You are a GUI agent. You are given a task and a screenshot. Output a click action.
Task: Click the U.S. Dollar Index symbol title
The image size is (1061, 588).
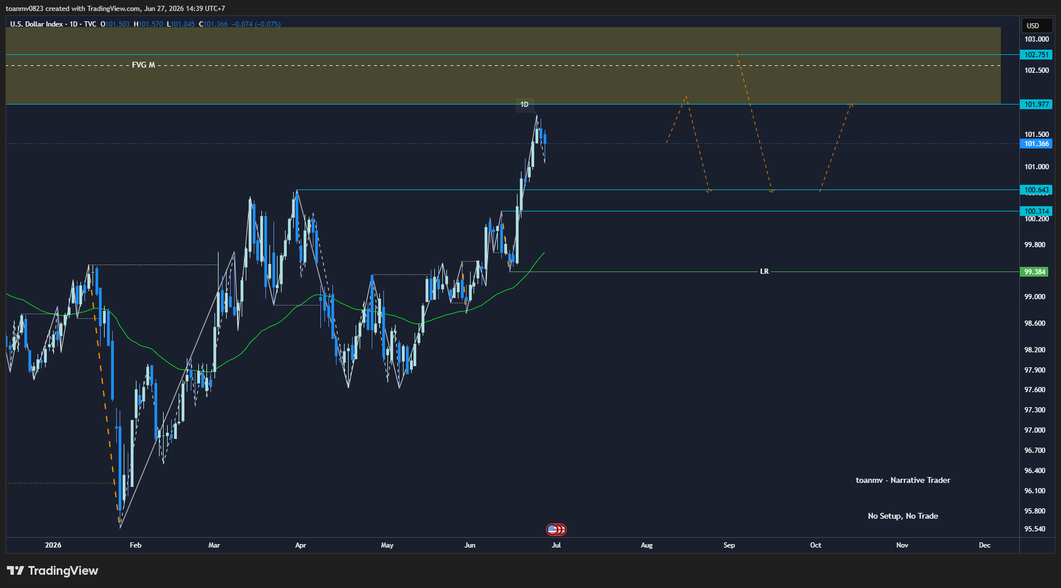tap(36, 24)
